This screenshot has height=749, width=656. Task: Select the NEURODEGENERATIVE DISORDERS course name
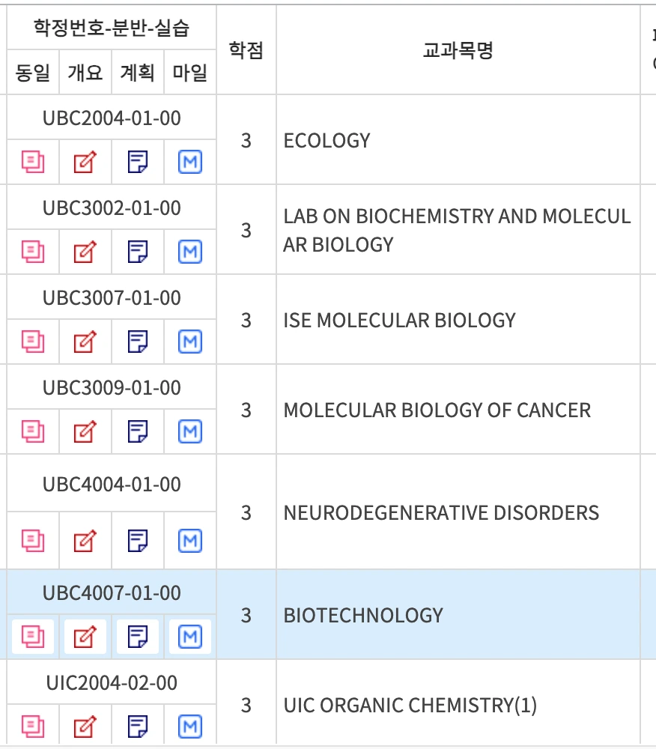441,512
